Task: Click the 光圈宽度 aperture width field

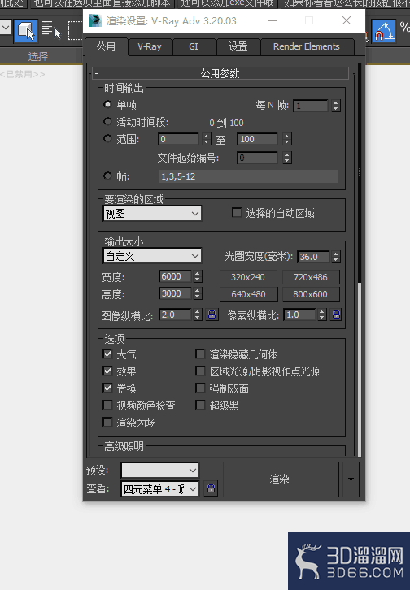Action: click(x=313, y=257)
